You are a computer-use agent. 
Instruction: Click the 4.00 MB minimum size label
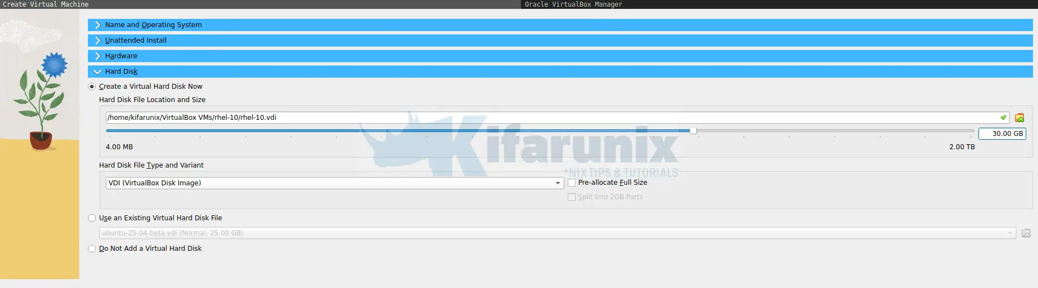click(119, 147)
